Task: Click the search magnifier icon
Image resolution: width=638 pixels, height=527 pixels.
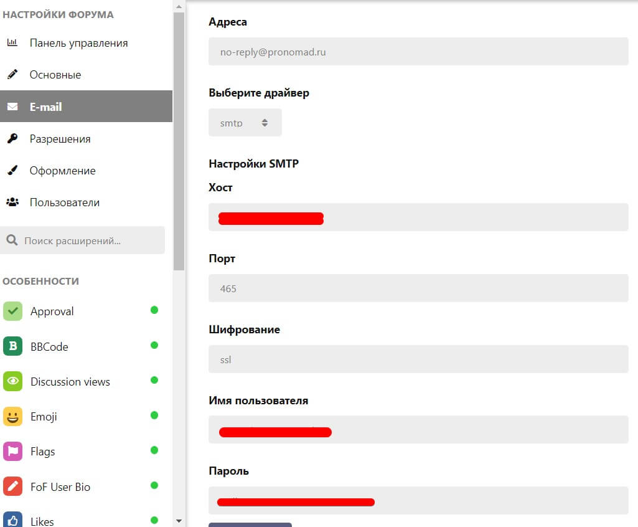Action: pyautogui.click(x=11, y=240)
